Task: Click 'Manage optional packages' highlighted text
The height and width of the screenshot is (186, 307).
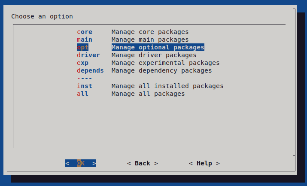Action: point(158,47)
